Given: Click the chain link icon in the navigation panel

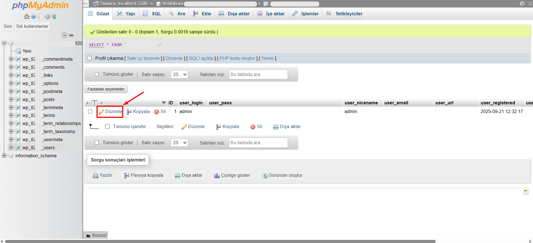Looking at the screenshot, I should pyautogui.click(x=71, y=35).
